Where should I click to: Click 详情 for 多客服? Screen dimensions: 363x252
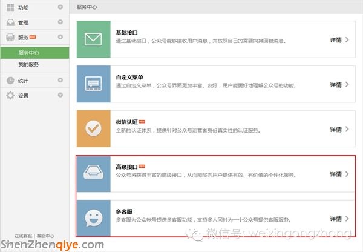coord(336,219)
